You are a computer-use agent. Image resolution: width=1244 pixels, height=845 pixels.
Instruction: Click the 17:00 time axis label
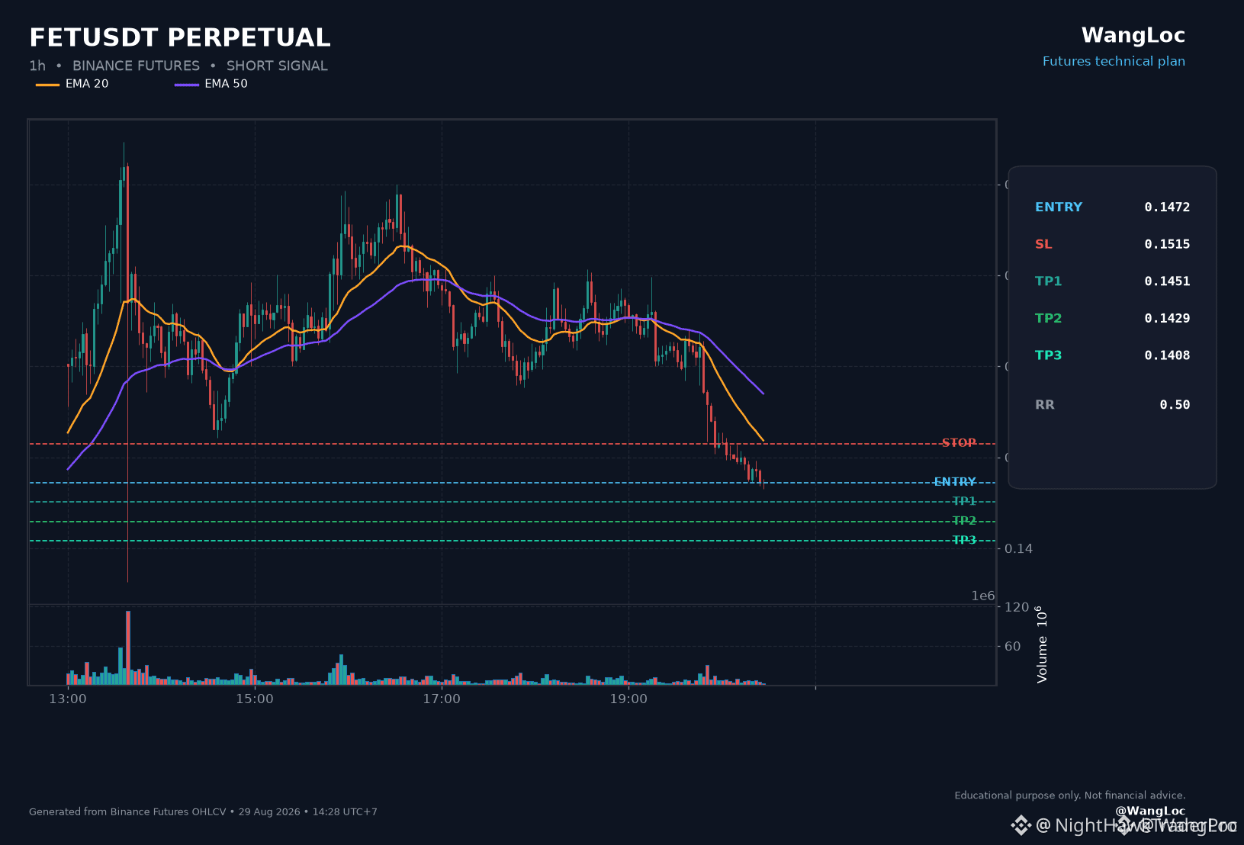click(442, 699)
